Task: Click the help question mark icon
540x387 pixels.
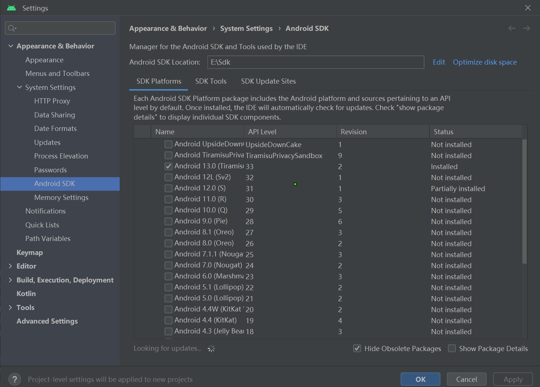Action: [x=14, y=379]
